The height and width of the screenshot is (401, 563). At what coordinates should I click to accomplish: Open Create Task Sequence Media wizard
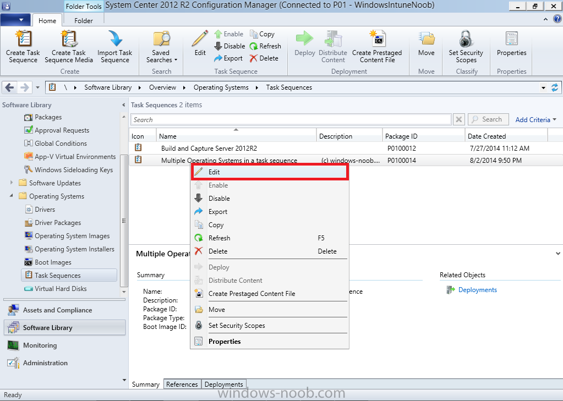69,47
